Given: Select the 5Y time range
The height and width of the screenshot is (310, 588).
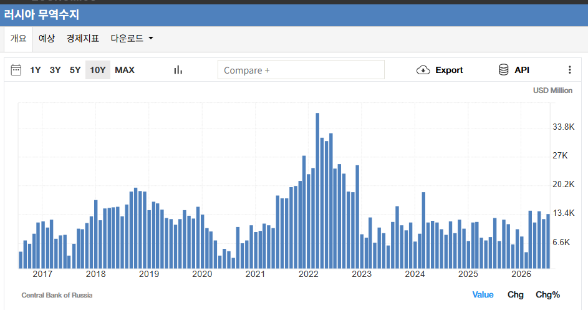Looking at the screenshot, I should pyautogui.click(x=75, y=70).
